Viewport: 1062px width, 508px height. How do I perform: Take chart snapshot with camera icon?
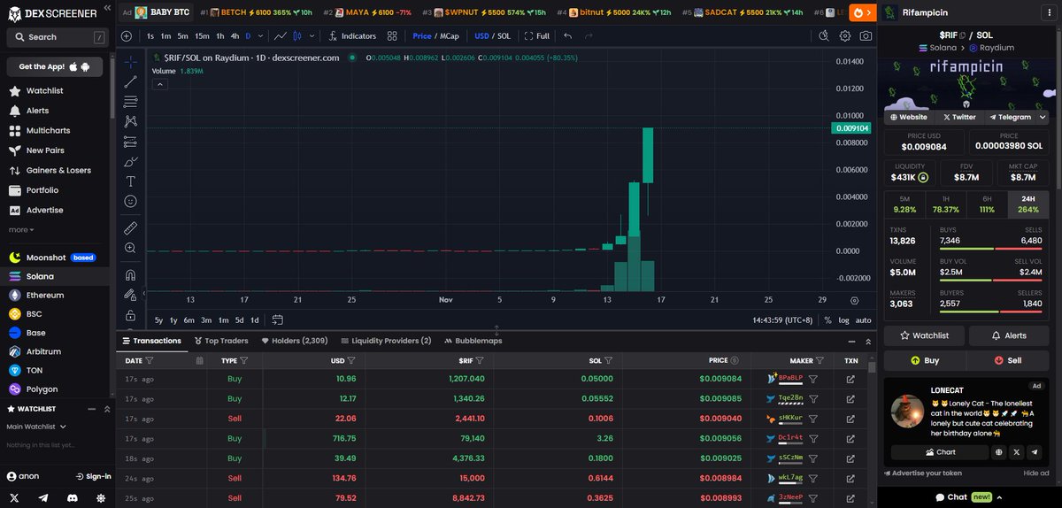coord(866,36)
